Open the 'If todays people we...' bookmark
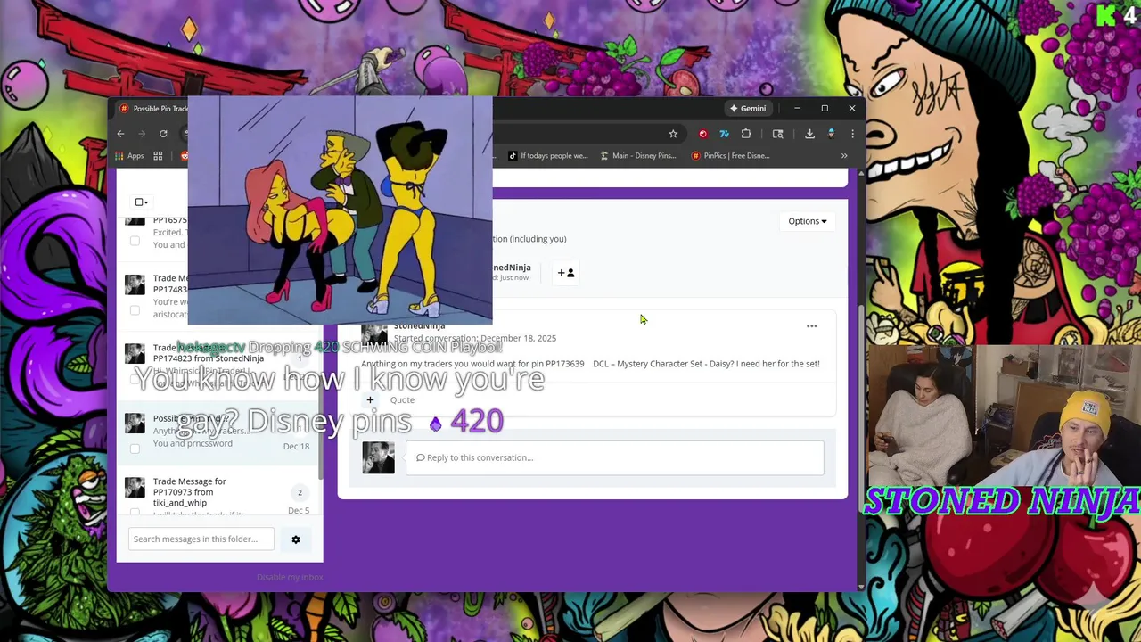 point(548,155)
